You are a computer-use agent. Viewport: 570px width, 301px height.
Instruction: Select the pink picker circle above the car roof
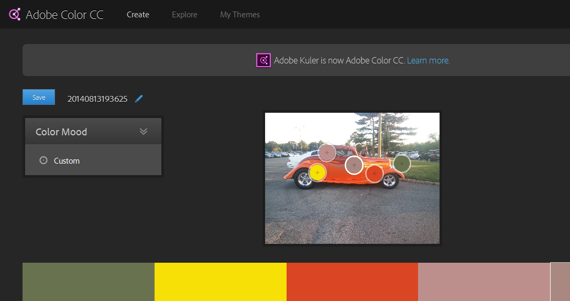[x=327, y=153]
